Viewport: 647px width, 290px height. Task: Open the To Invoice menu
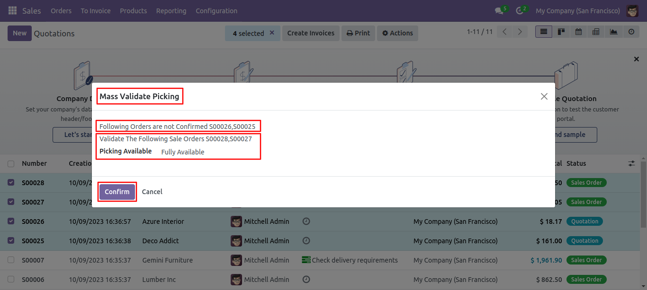(x=96, y=10)
